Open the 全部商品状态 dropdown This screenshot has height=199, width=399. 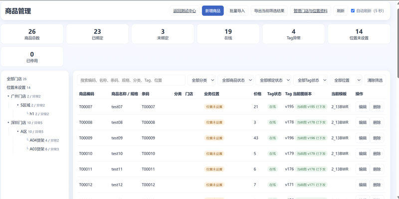[235, 80]
